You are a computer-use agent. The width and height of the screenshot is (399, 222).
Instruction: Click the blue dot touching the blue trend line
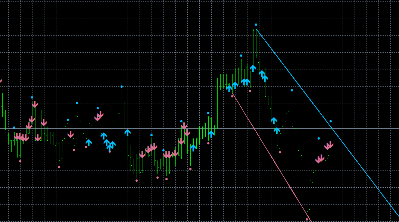point(331,121)
